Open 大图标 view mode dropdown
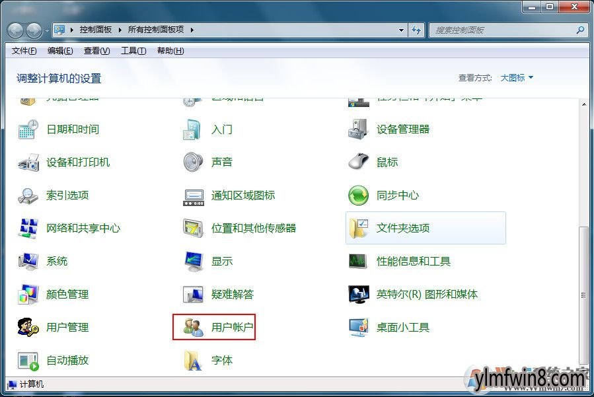This screenshot has width=594, height=397. tap(517, 78)
